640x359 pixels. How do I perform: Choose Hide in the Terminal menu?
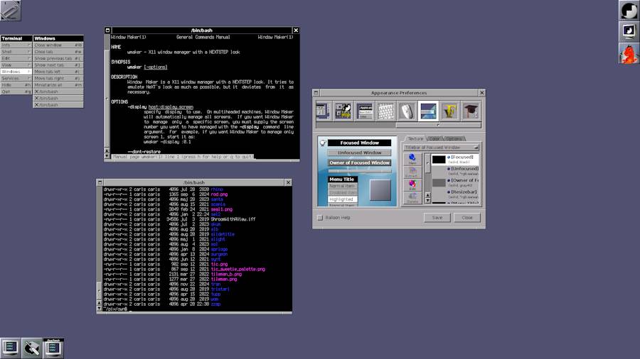(16, 84)
